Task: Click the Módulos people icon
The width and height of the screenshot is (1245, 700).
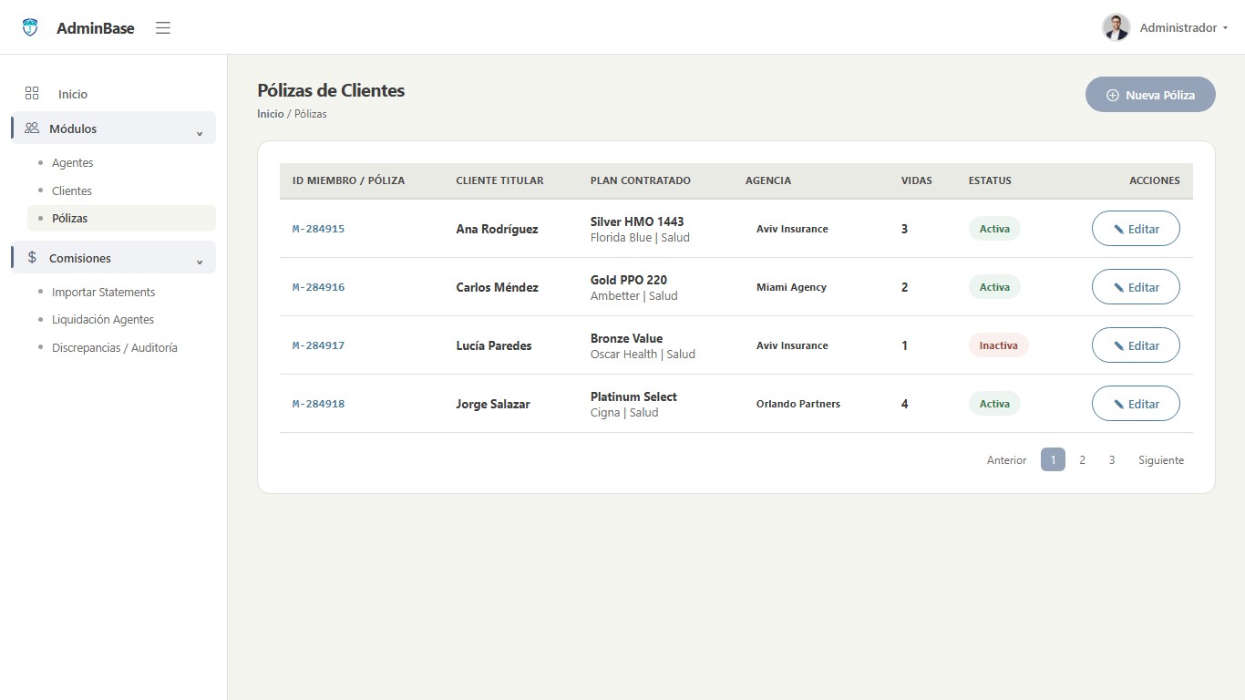Action: [x=32, y=129]
